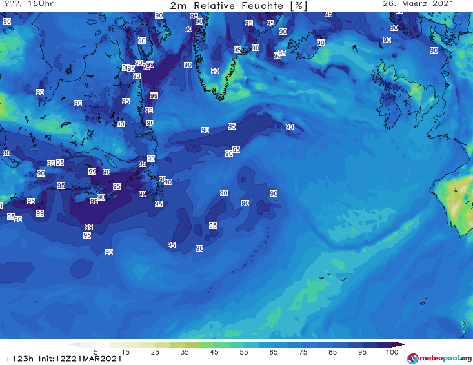The image size is (473, 365).
Task: Click the '+123h' forecast hour text
Action: [x=19, y=359]
